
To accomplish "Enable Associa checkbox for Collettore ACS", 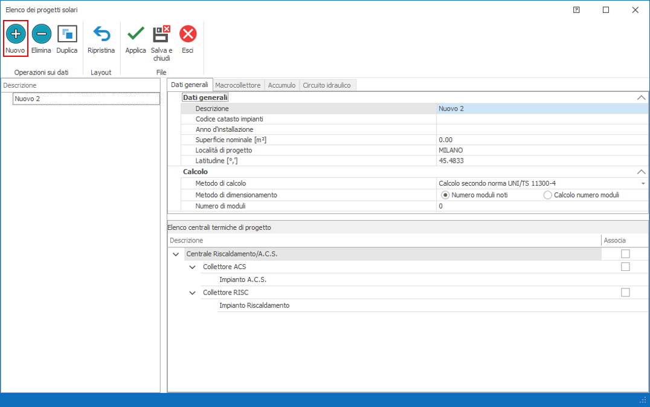I will point(625,267).
